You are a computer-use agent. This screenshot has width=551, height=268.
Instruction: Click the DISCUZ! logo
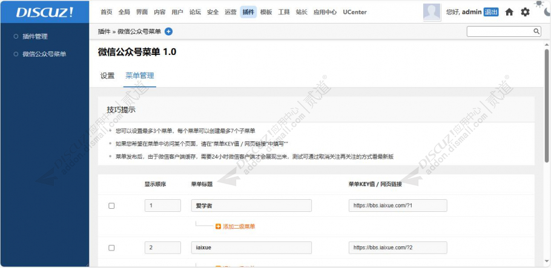[45, 12]
